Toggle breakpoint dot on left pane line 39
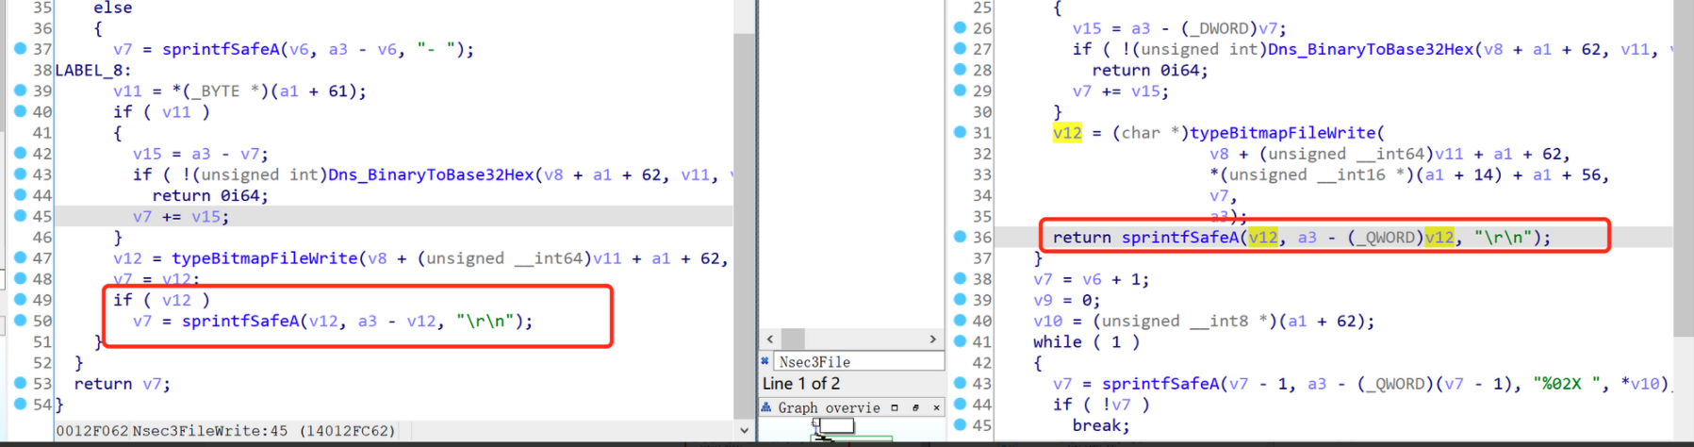This screenshot has width=1694, height=447. (x=20, y=90)
